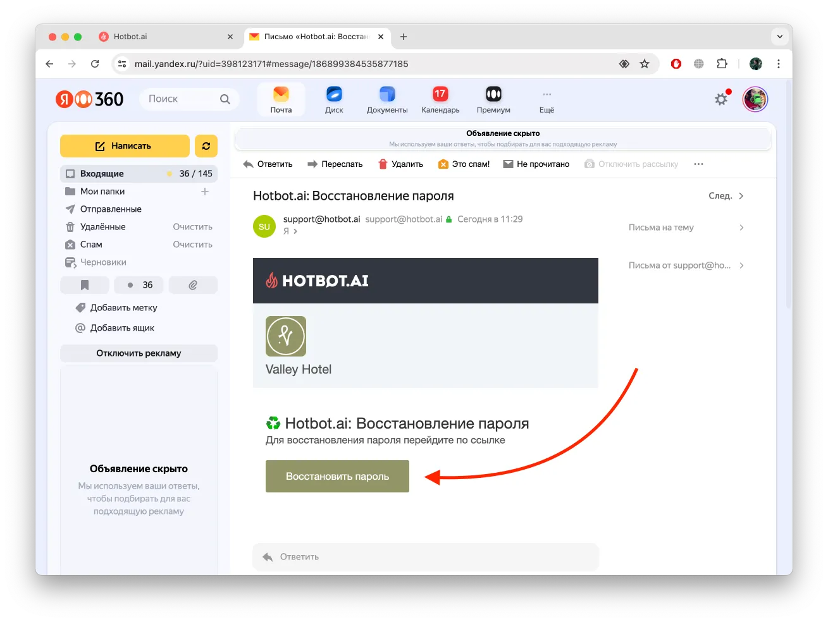Open the Удалённые folder
Viewport: 828px width, 622px height.
tap(102, 227)
